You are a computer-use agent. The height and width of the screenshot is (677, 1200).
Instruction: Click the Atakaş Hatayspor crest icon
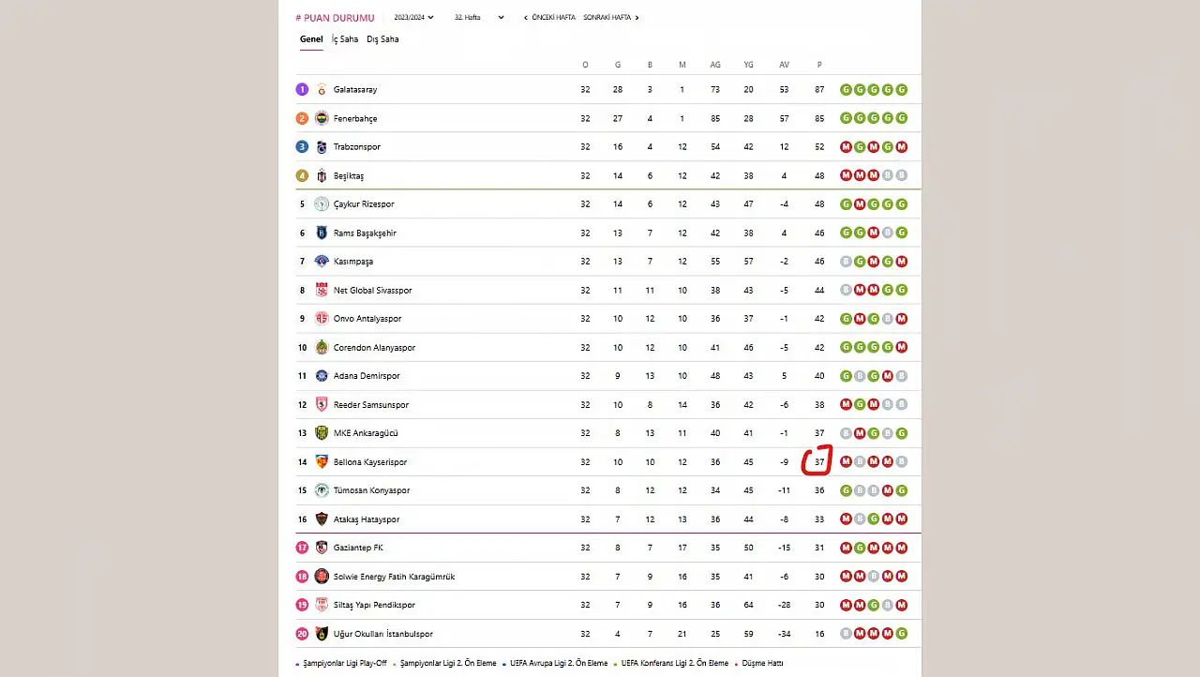click(x=322, y=519)
